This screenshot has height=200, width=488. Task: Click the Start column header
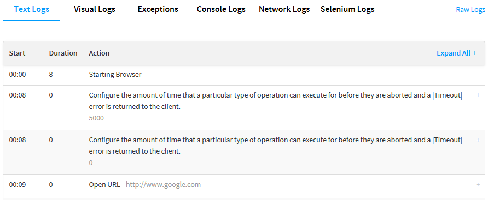[17, 53]
